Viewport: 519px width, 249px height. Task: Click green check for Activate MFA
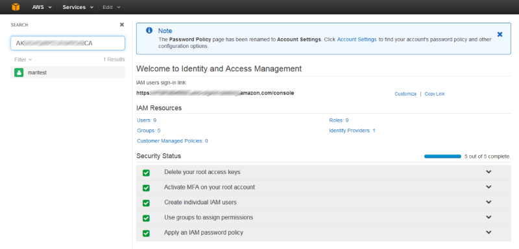146,188
